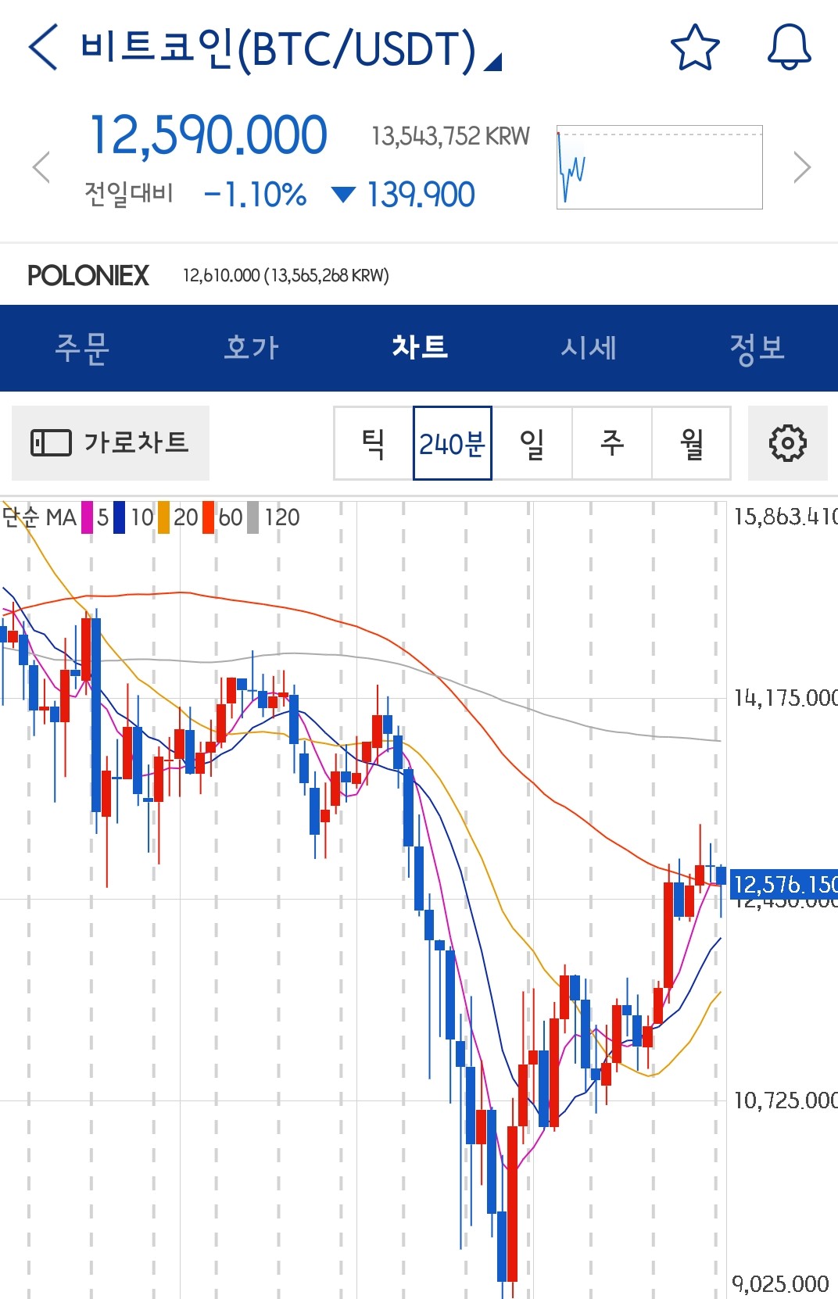Expand the BTC/USDT pair selector triangle

[x=492, y=62]
